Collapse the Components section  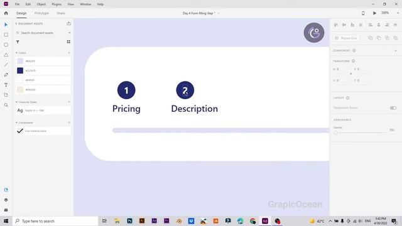pos(16,123)
